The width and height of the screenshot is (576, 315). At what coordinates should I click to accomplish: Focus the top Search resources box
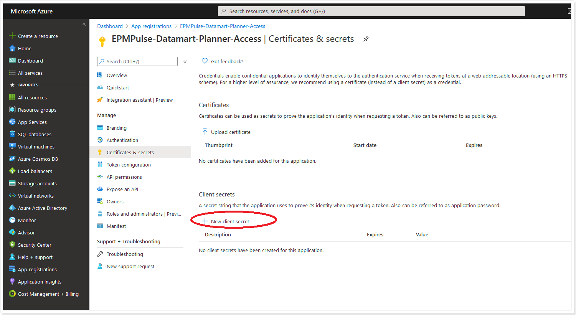371,11
